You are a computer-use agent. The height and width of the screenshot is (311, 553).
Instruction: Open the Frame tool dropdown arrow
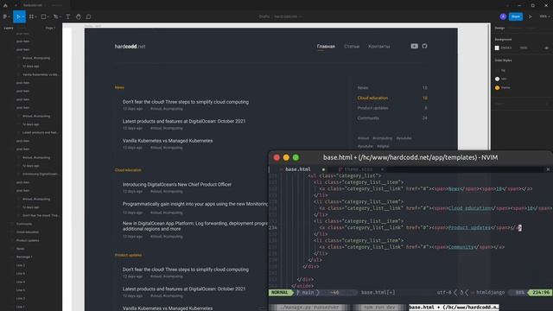point(35,17)
